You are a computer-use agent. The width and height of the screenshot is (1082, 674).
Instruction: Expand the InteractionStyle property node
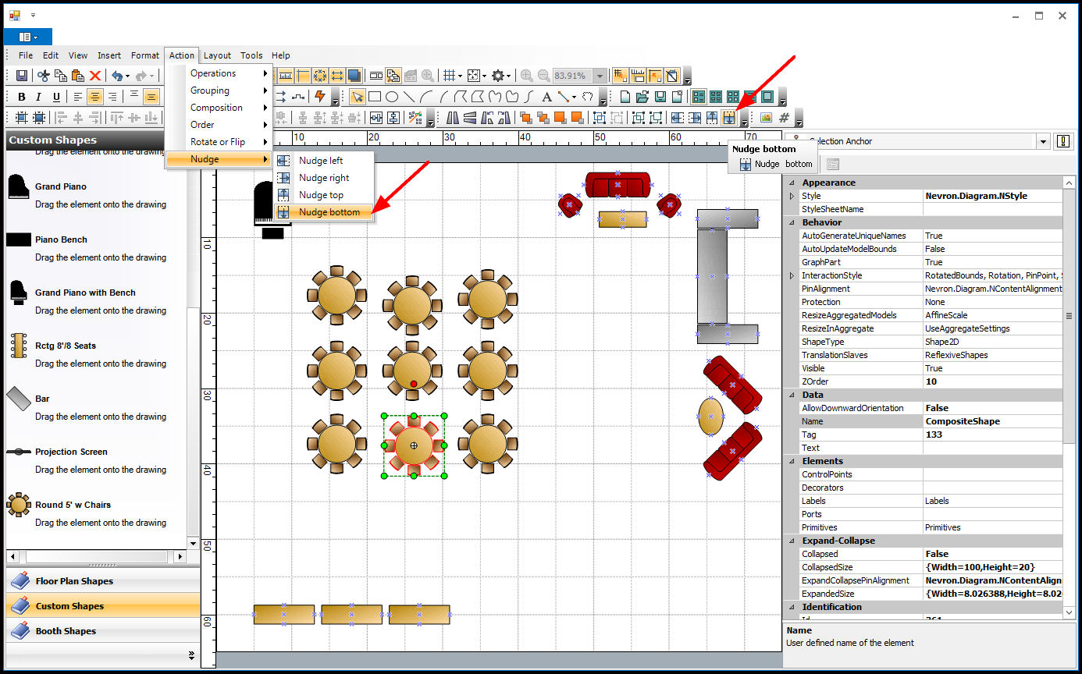(792, 275)
